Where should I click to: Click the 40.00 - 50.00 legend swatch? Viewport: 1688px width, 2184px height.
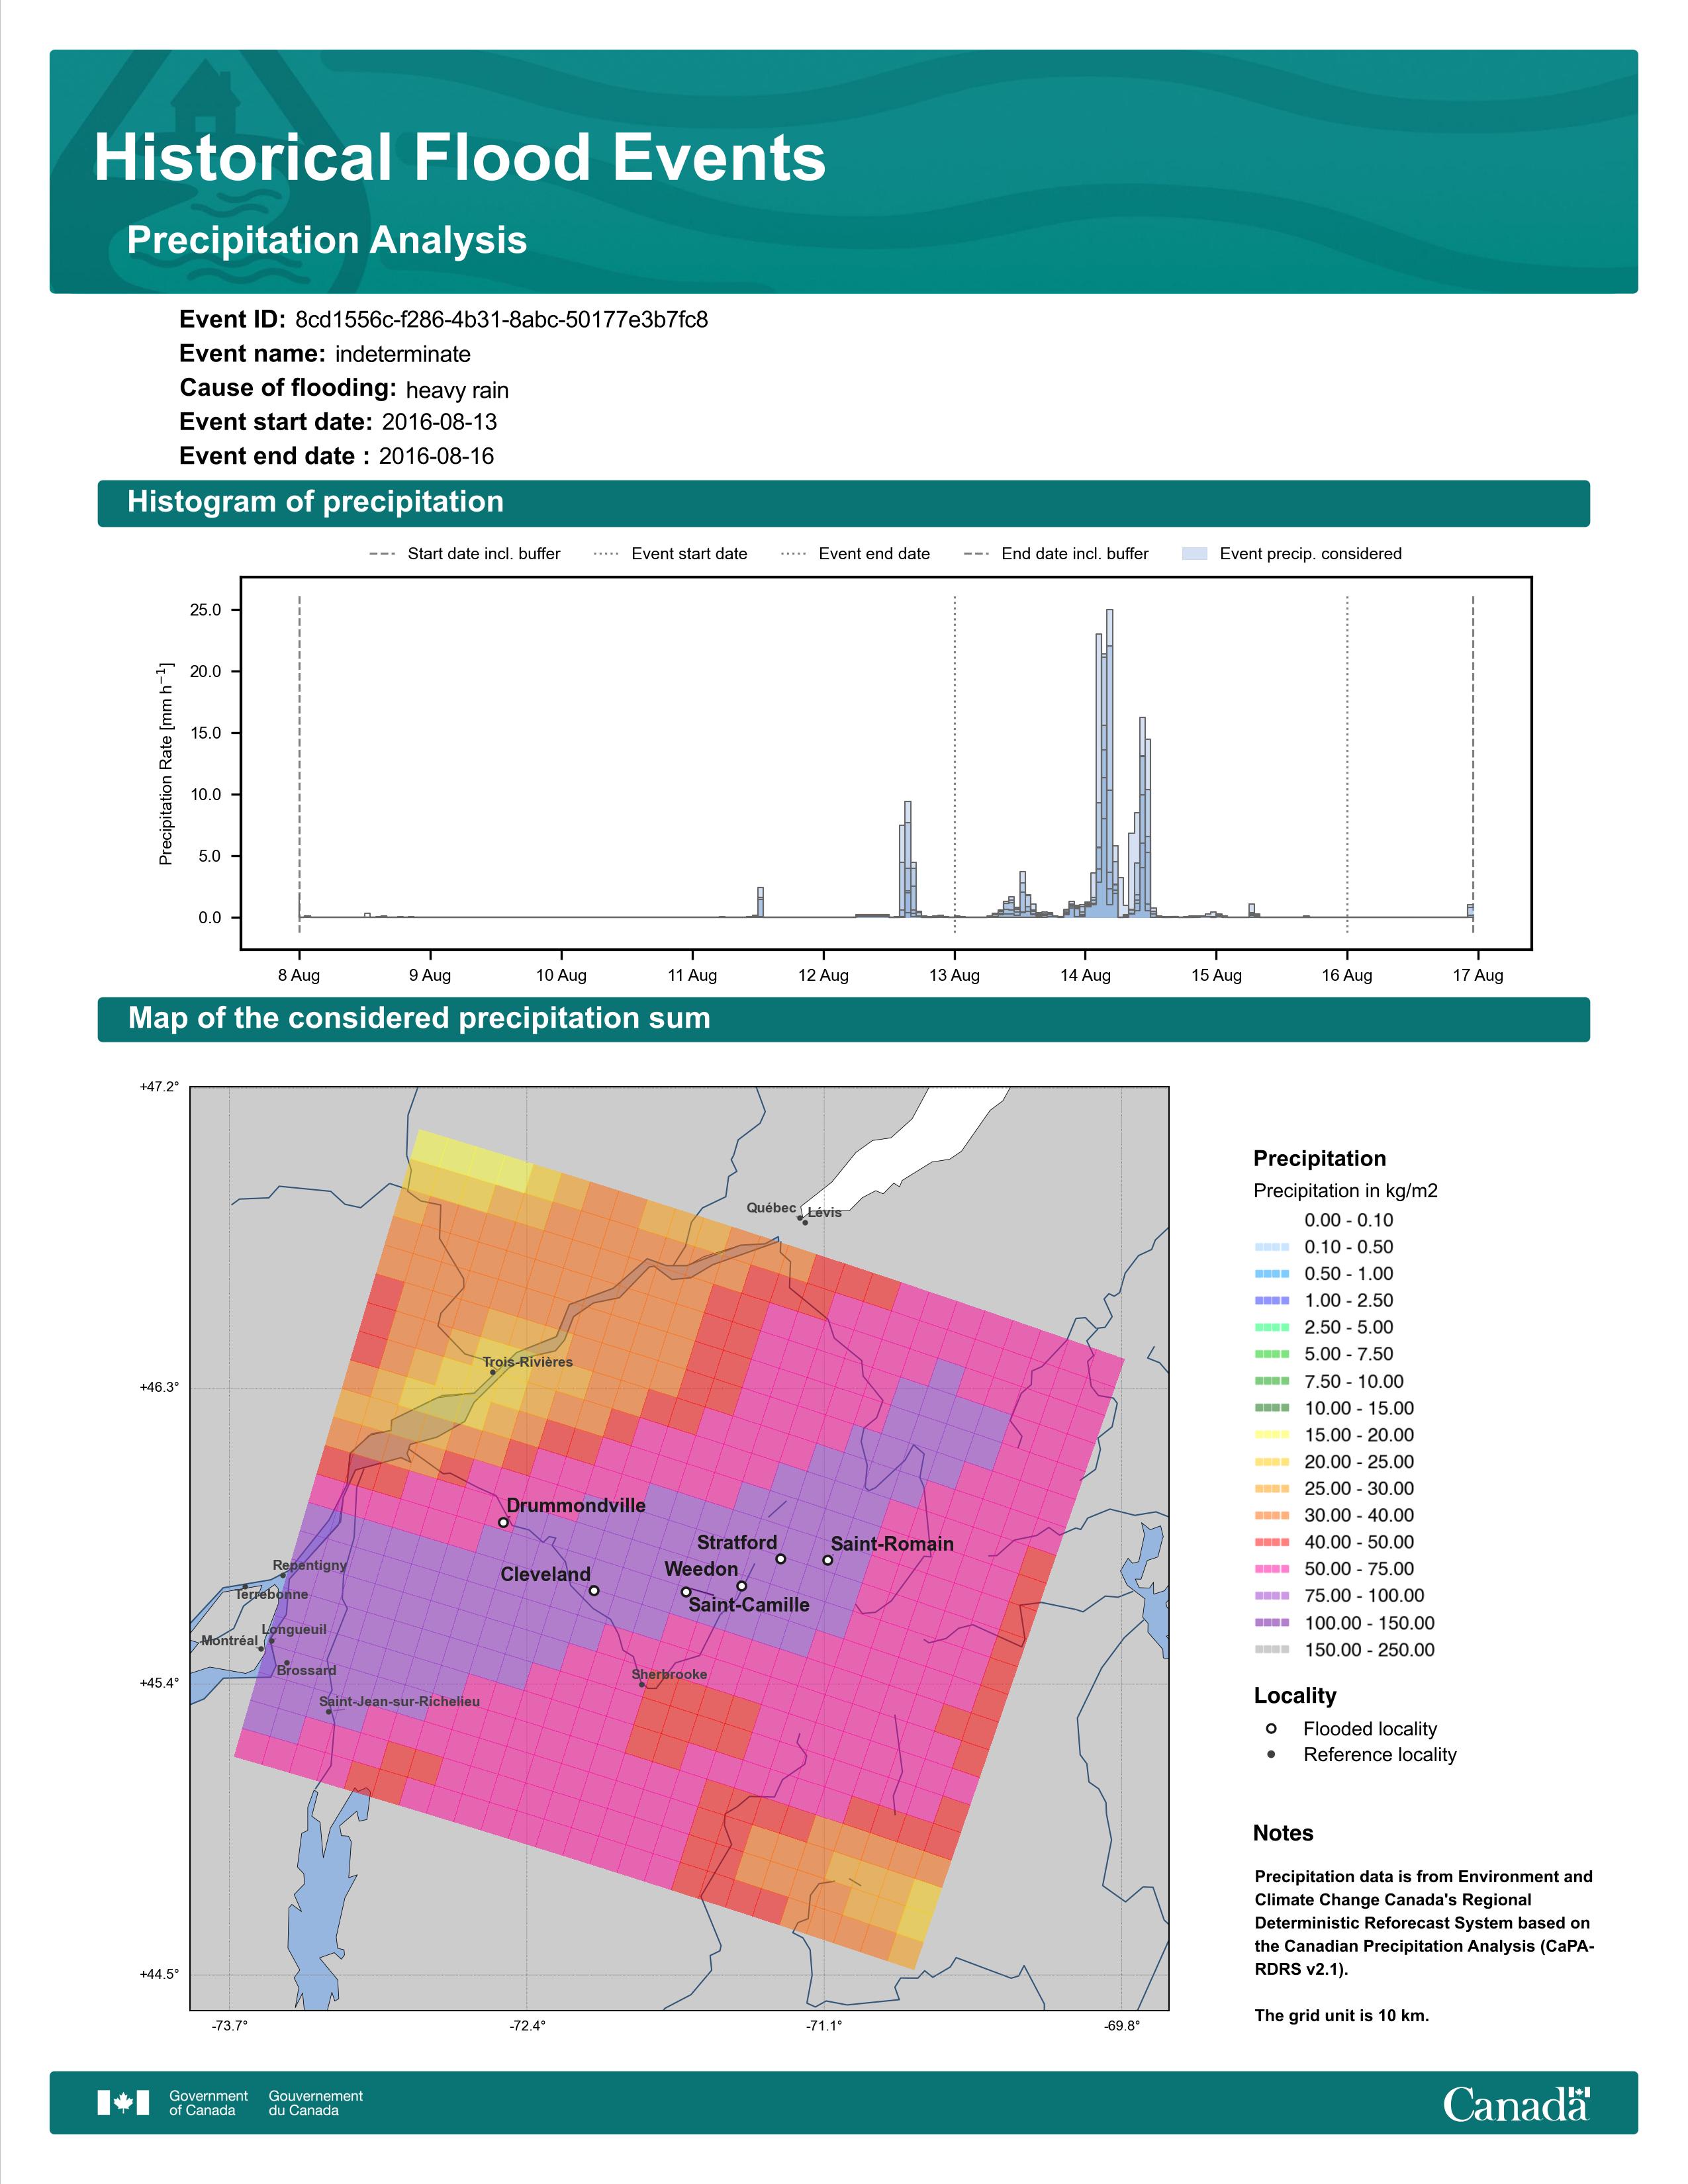(x=1271, y=1543)
